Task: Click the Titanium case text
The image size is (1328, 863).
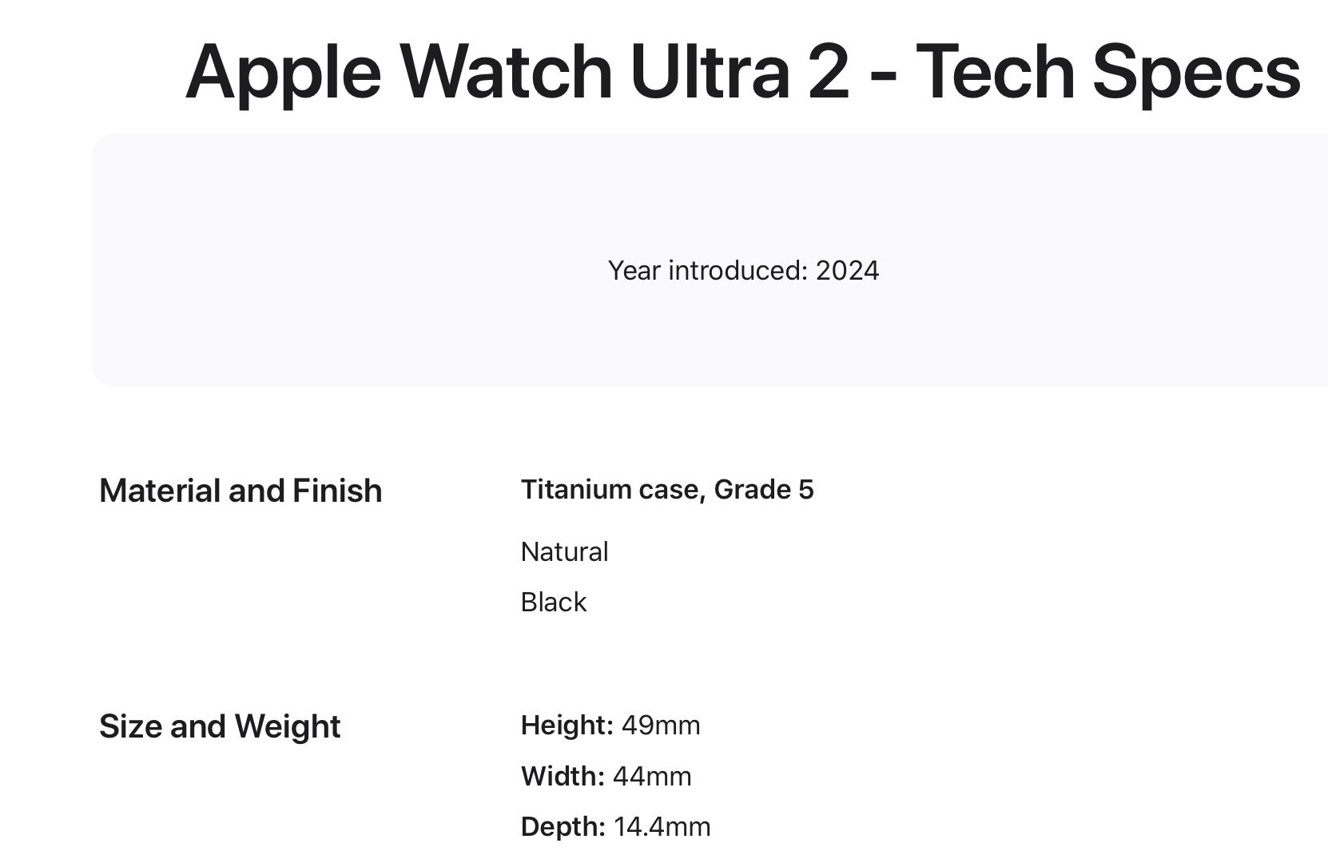Action: pyautogui.click(x=612, y=490)
